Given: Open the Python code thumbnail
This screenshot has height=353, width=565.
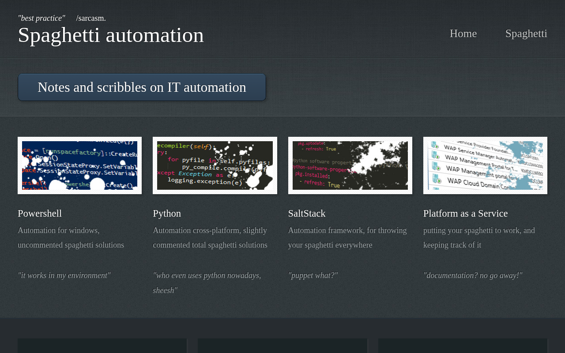Looking at the screenshot, I should pyautogui.click(x=215, y=165).
